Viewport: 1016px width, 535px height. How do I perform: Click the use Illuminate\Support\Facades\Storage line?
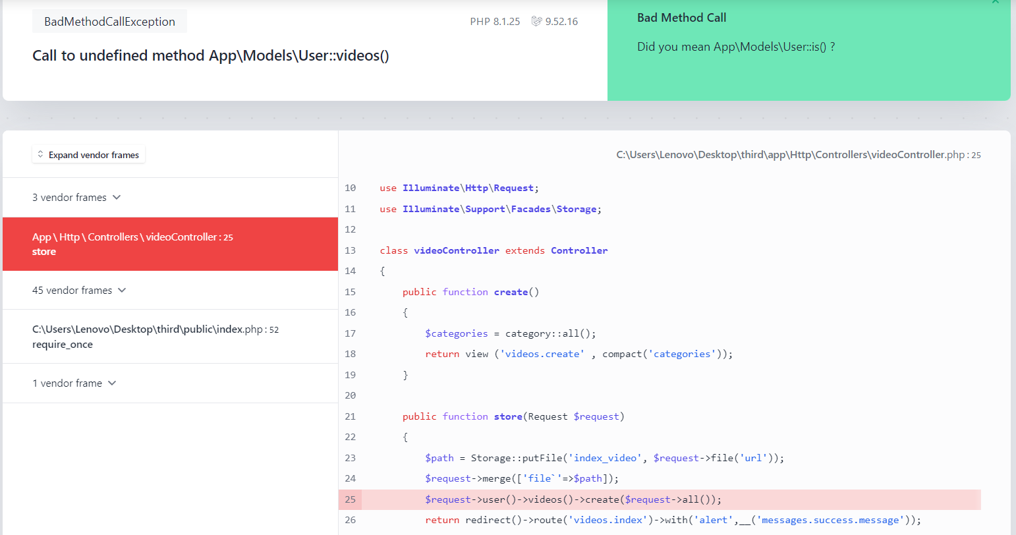pos(491,209)
